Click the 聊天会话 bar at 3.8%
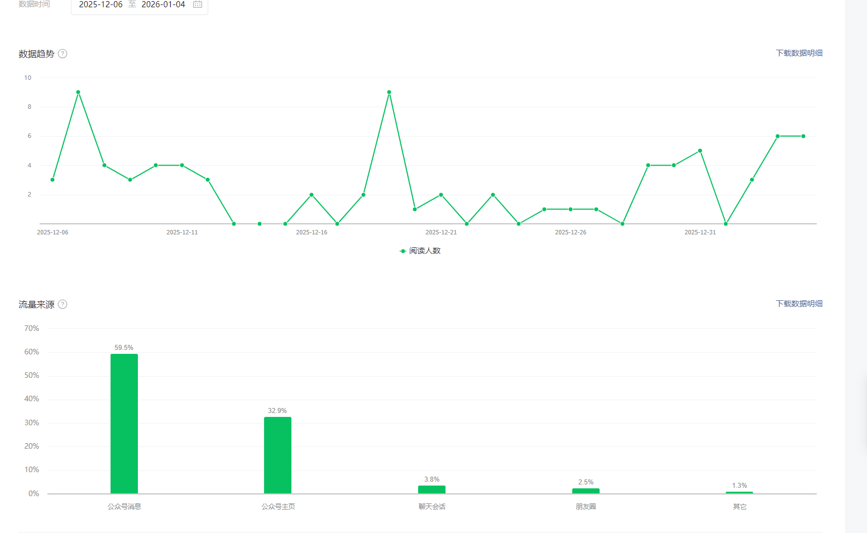867x533 pixels. coord(432,489)
